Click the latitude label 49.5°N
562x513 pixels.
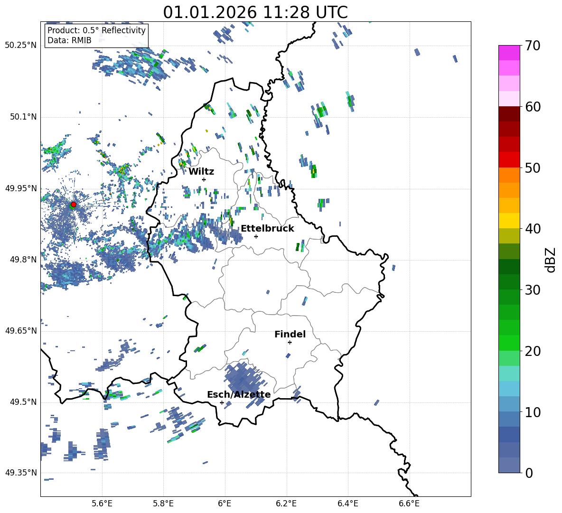pyautogui.click(x=23, y=401)
